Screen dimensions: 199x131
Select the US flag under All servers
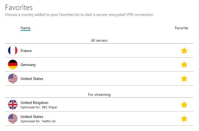pyautogui.click(x=13, y=78)
